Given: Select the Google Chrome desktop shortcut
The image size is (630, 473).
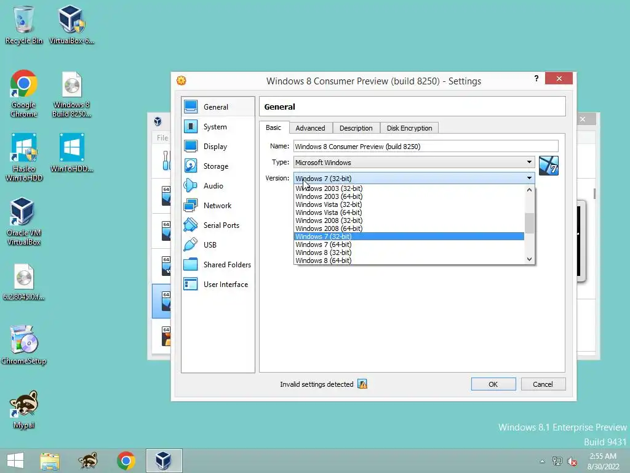Looking at the screenshot, I should 24,94.
